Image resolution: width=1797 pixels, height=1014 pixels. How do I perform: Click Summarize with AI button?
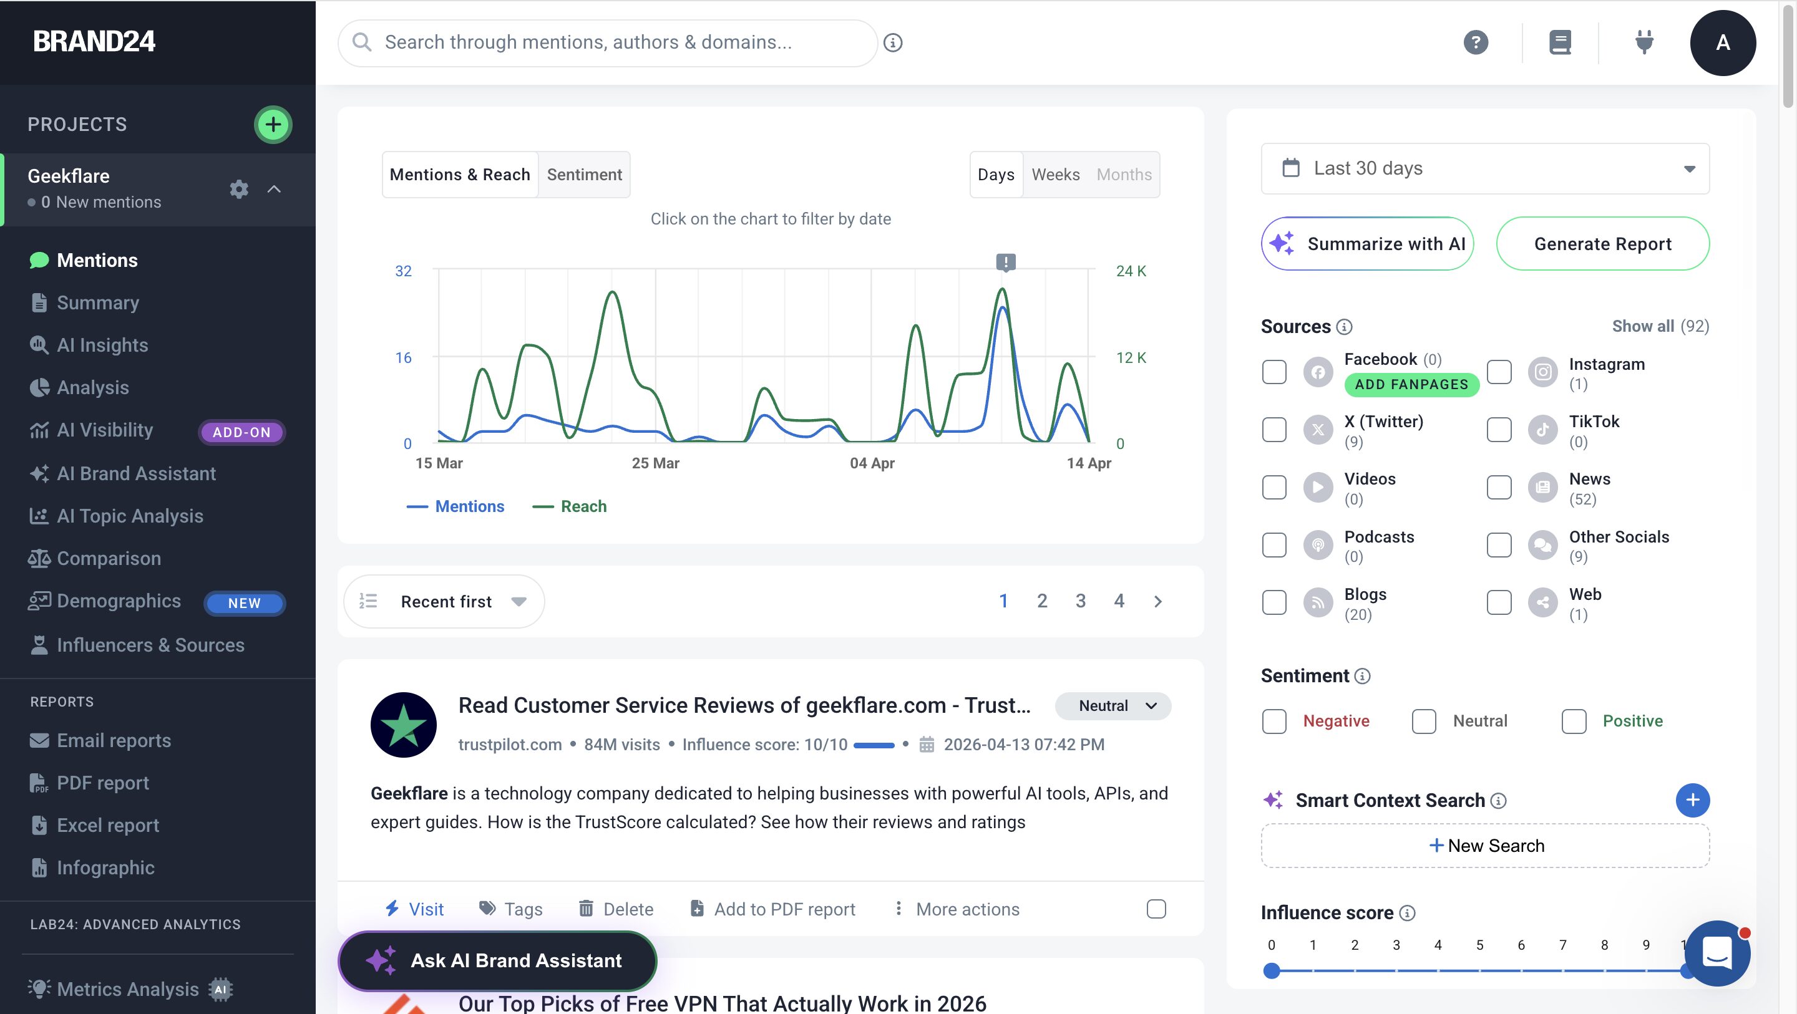tap(1367, 244)
